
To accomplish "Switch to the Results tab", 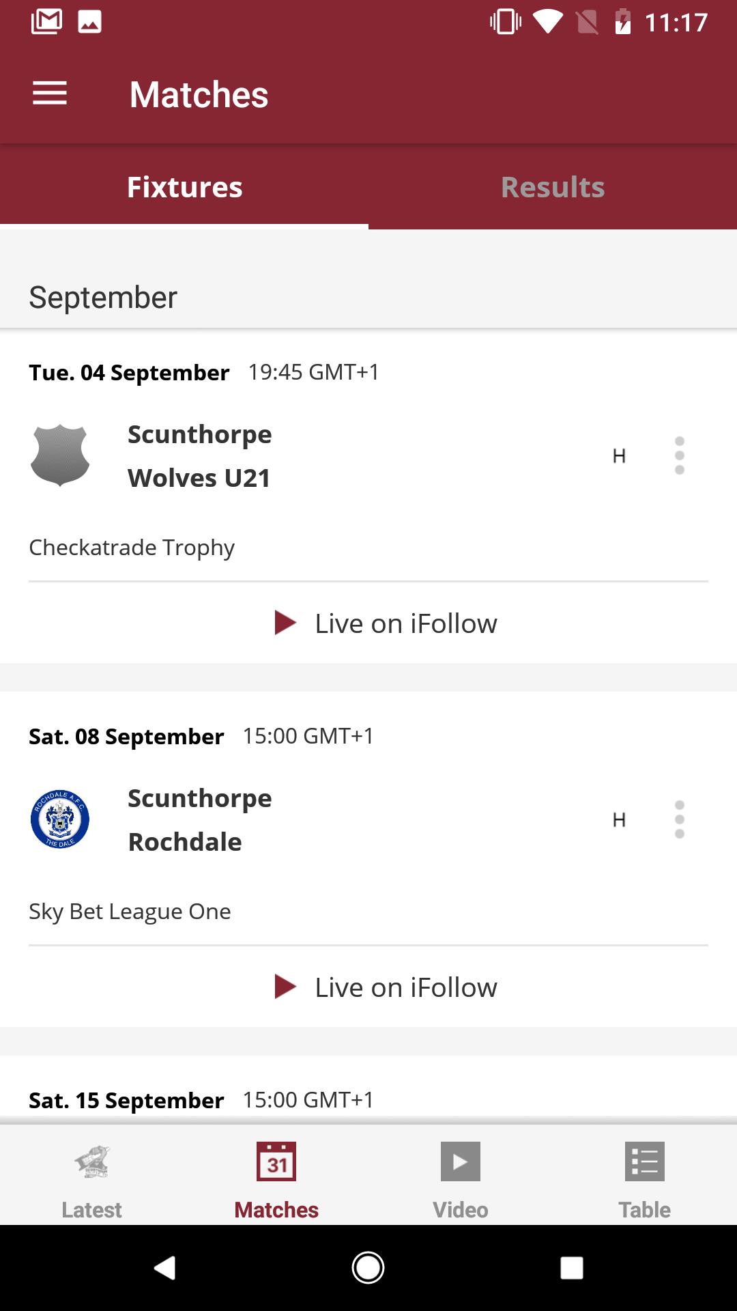I will pos(553,187).
